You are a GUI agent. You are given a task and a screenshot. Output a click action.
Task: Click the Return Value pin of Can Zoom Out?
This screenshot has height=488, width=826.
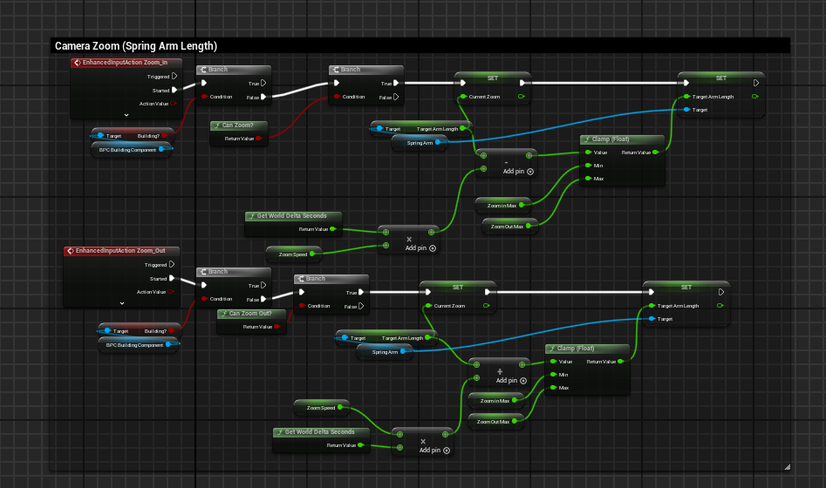pos(276,327)
